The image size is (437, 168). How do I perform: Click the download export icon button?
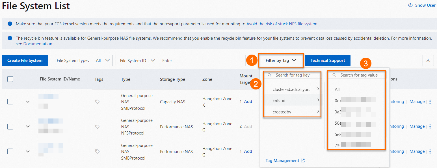[x=428, y=61]
